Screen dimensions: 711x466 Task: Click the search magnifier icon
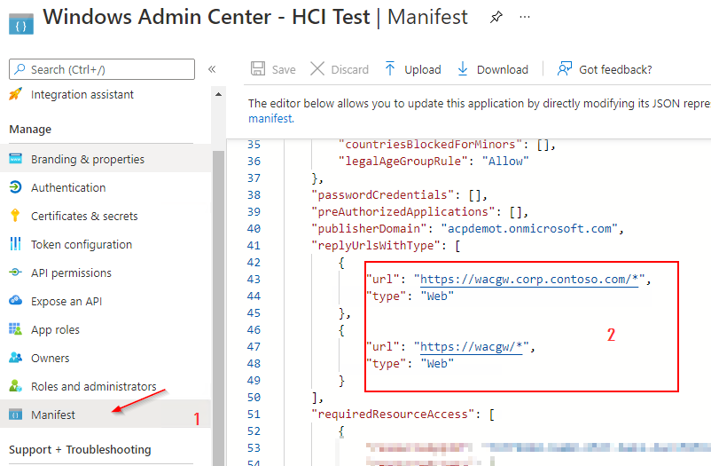click(20, 69)
